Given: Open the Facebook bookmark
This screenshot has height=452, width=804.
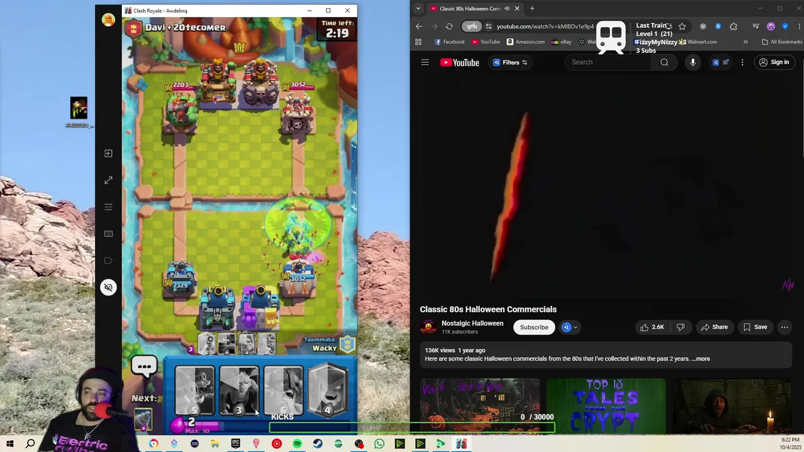Looking at the screenshot, I should pos(450,42).
